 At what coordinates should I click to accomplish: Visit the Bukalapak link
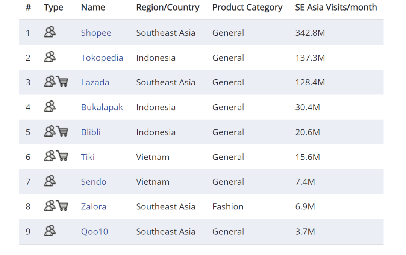(102, 108)
